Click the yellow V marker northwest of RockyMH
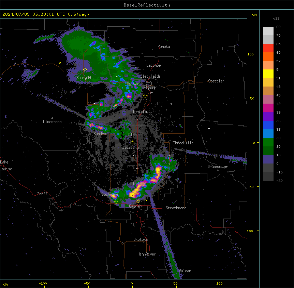The image size is (294, 288). pos(60,63)
